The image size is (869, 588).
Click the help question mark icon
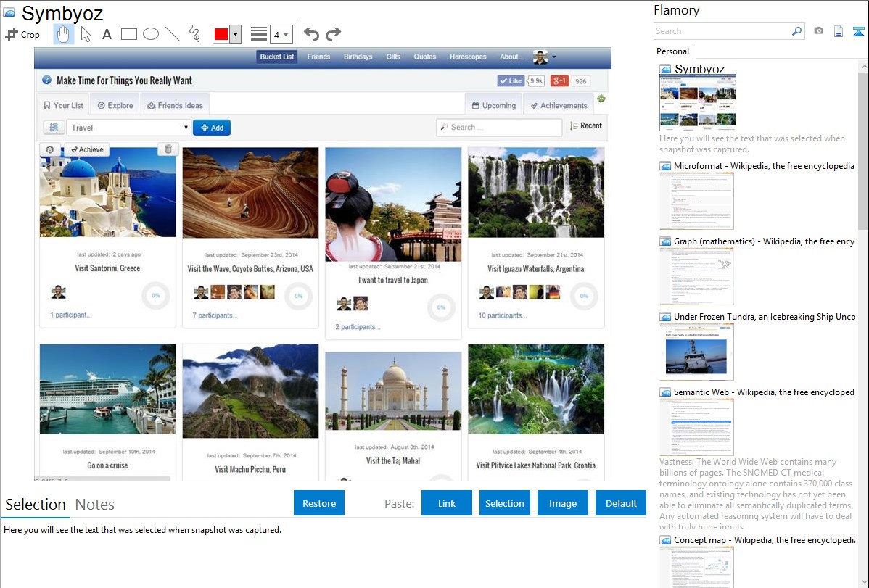46,80
